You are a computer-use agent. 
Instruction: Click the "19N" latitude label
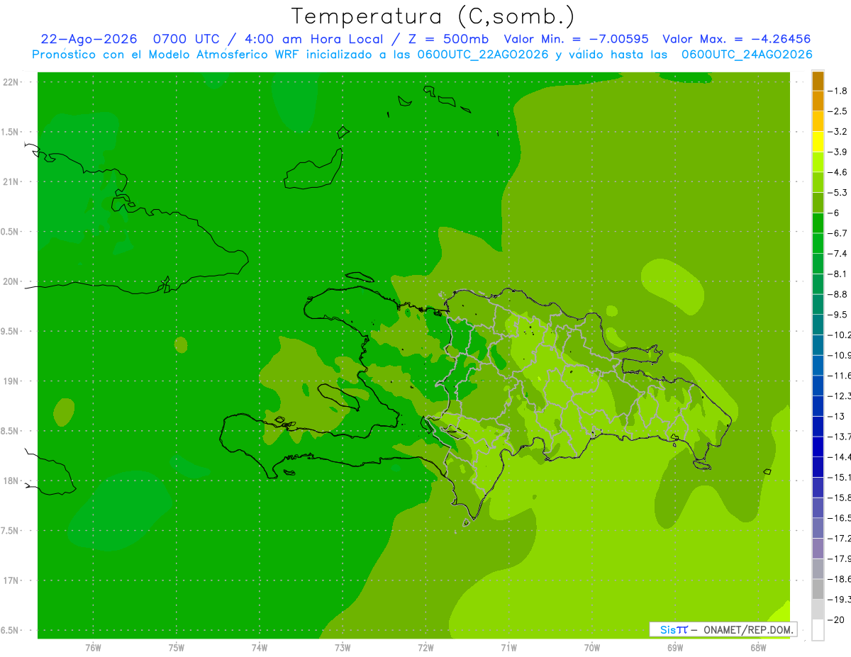pyautogui.click(x=10, y=381)
